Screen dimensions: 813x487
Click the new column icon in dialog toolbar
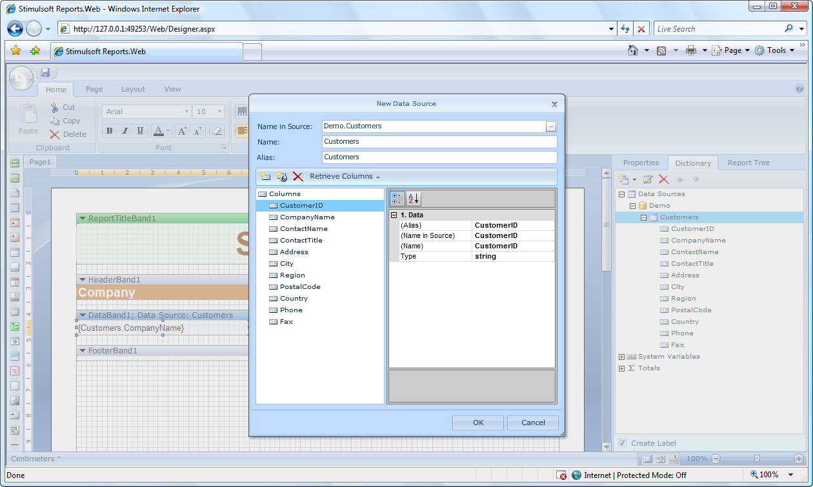[265, 177]
